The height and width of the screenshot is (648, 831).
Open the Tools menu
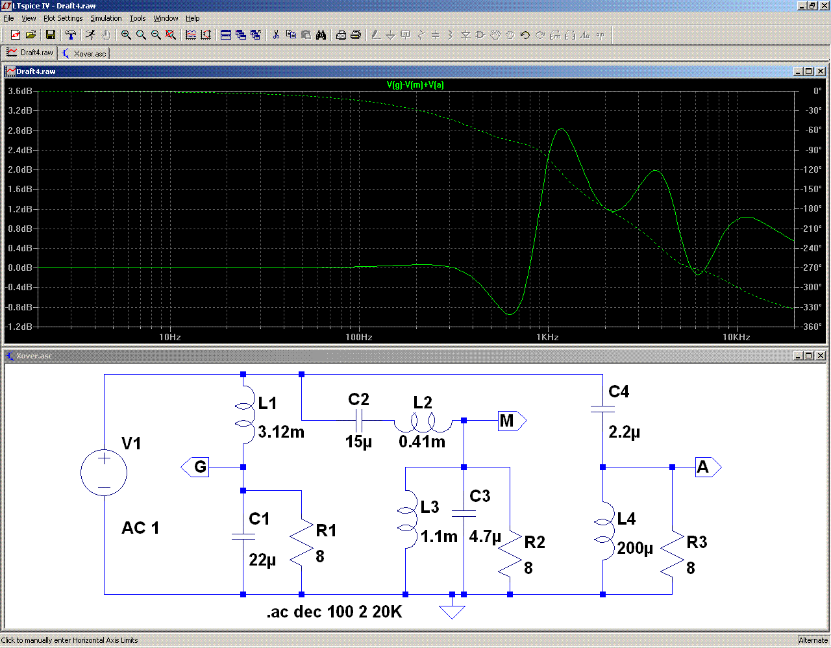[138, 18]
